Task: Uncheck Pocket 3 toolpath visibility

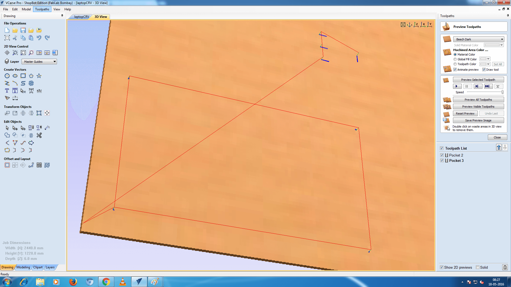Action: (442, 161)
